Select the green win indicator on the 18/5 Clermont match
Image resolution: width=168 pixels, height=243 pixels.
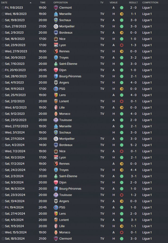coord(121,238)
